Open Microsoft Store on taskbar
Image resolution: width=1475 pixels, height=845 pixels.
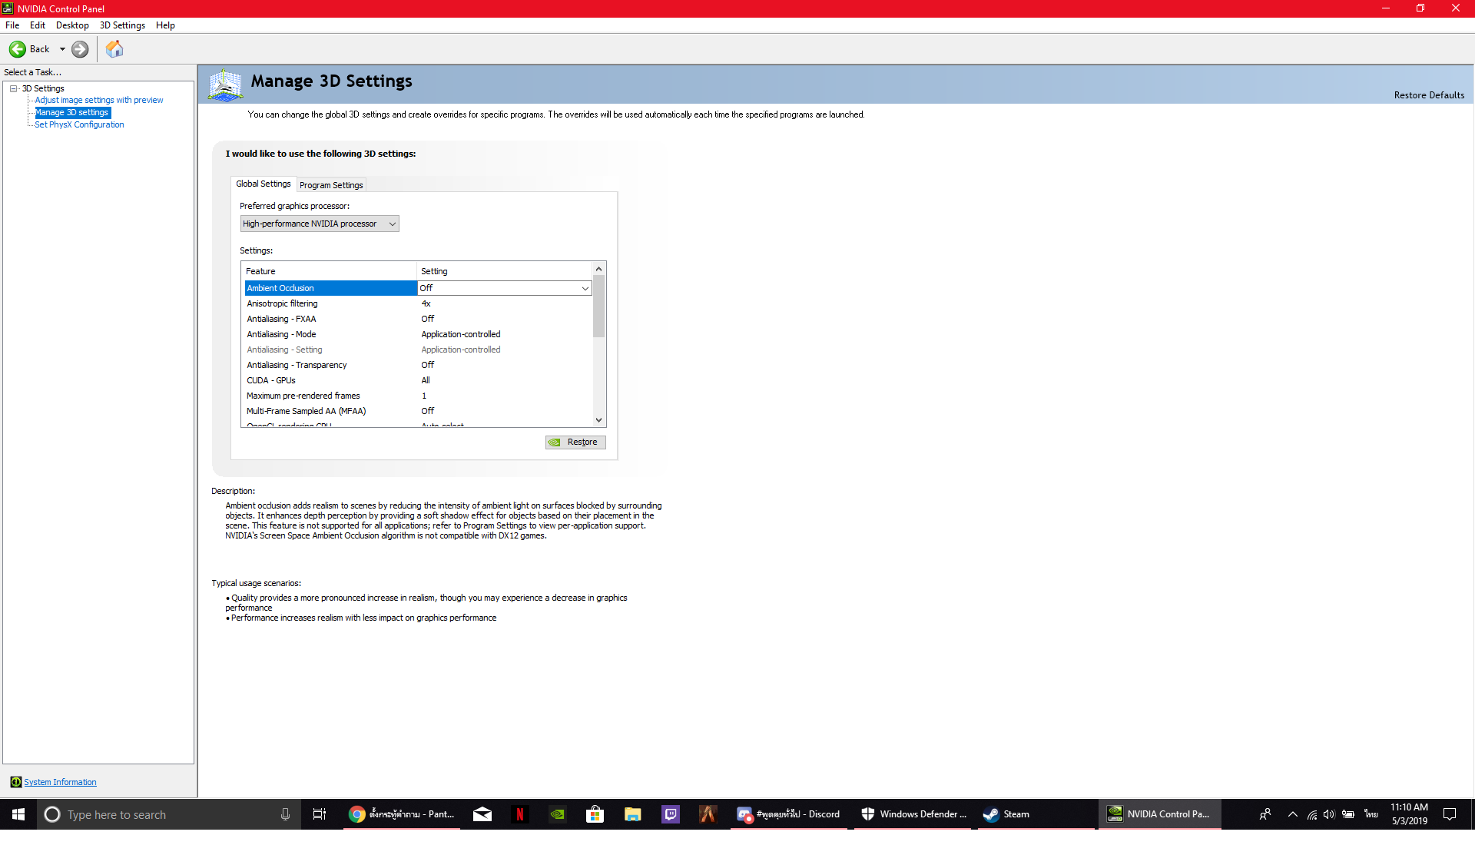pos(595,814)
